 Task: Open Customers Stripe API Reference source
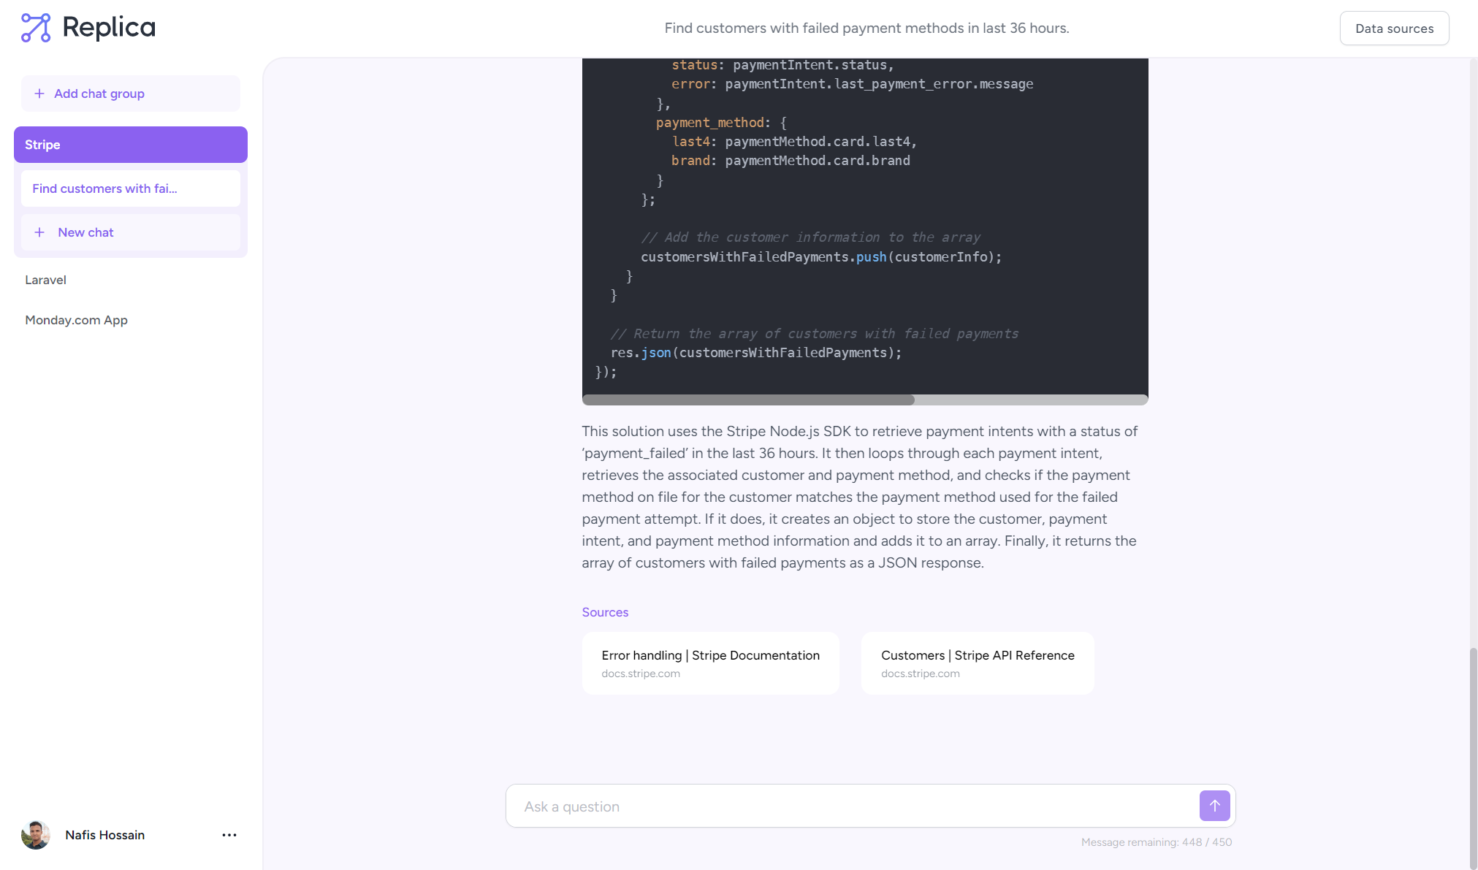tap(977, 663)
